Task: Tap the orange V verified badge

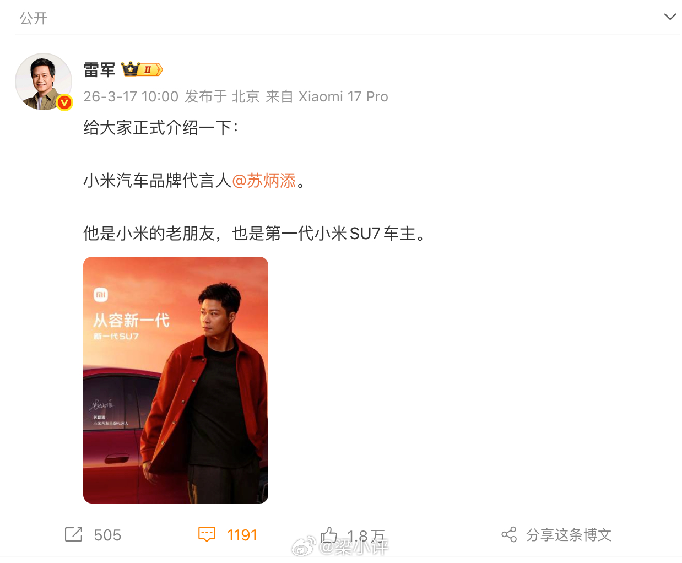Action: [x=64, y=102]
